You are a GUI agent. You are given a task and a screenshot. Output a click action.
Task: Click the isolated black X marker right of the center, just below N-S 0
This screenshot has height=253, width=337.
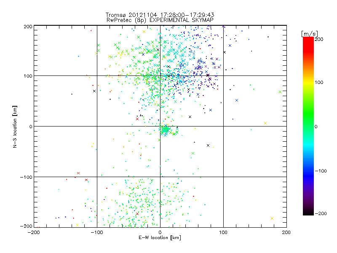[x=208, y=145]
